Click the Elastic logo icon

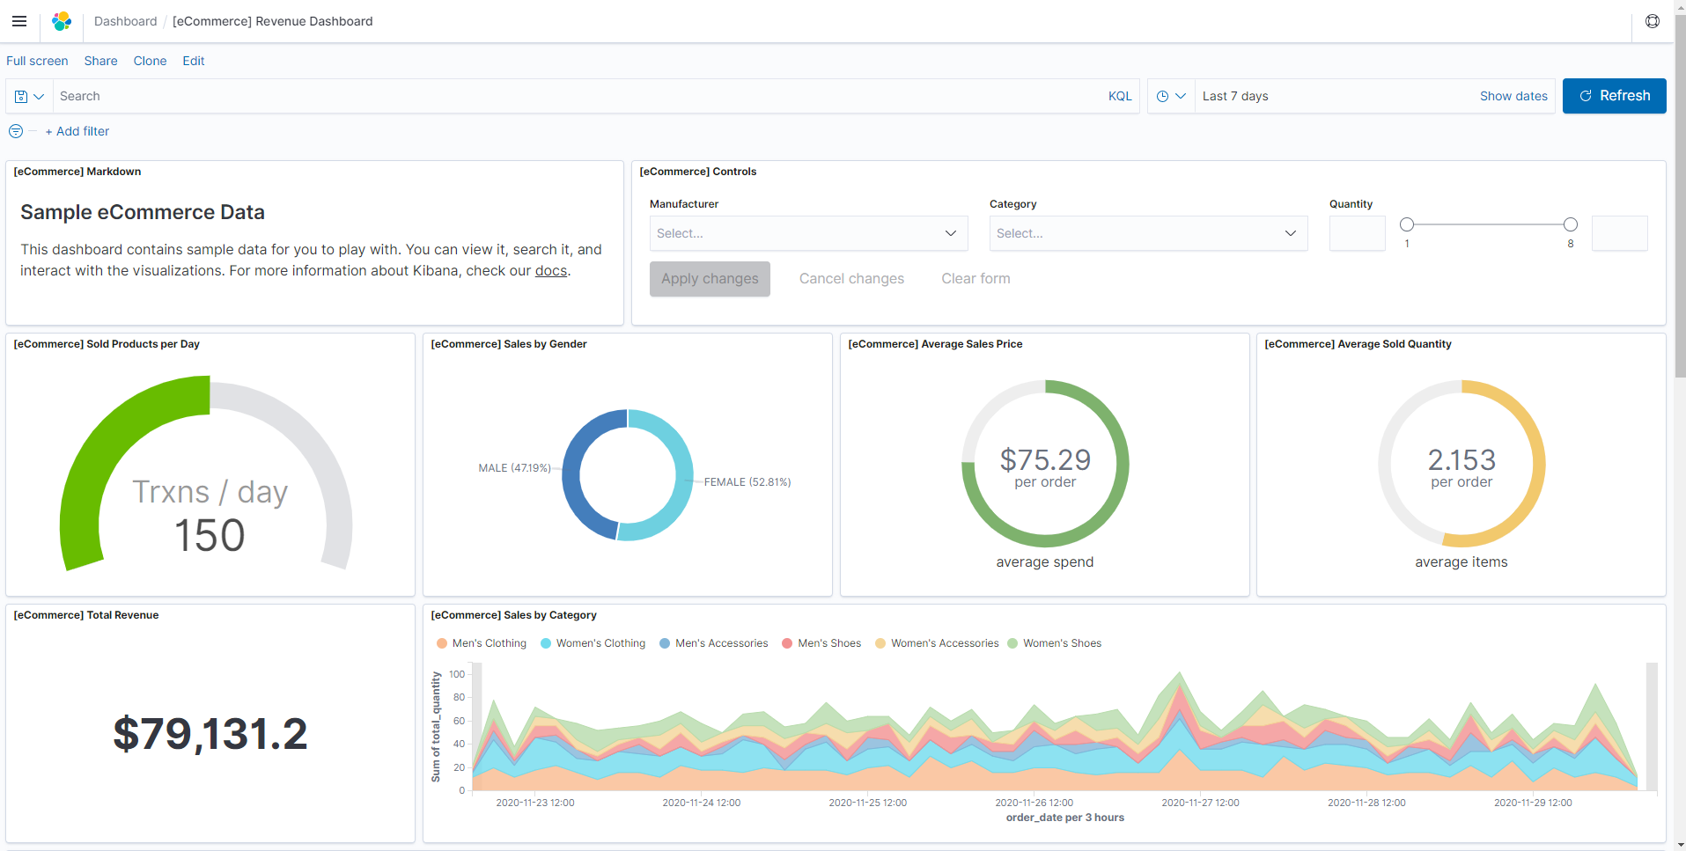tap(62, 21)
